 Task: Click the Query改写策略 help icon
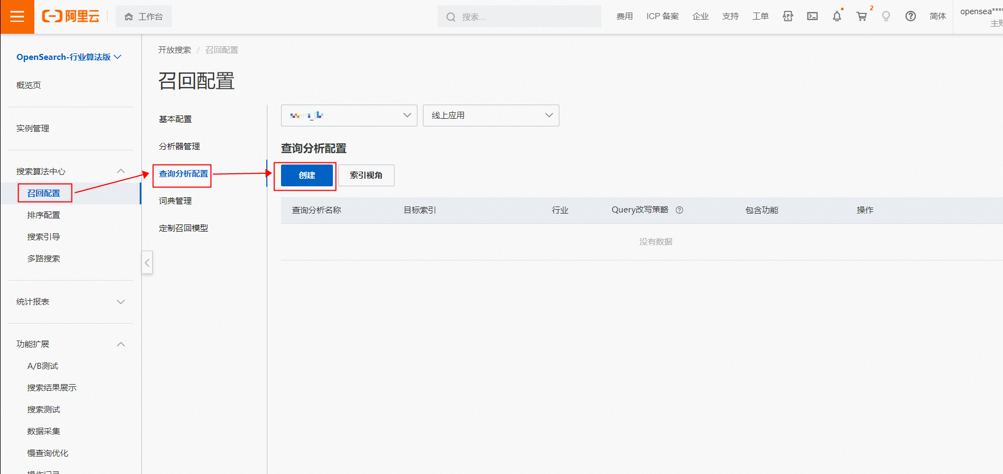pos(679,210)
